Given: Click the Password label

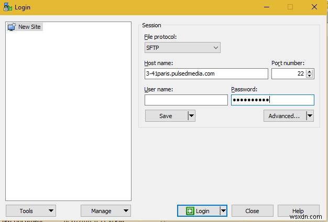Looking at the screenshot, I should 244,89.
